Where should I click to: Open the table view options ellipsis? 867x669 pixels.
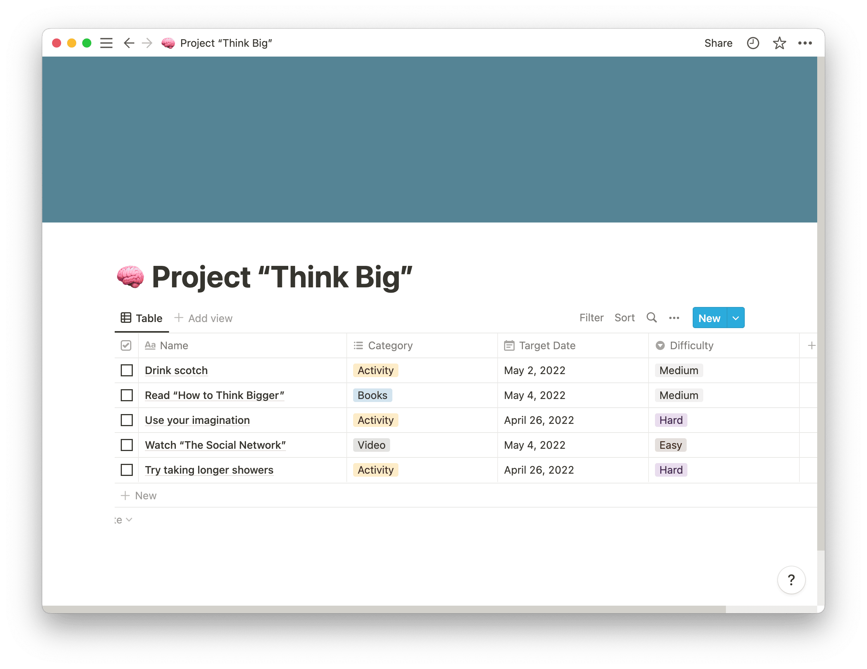(x=674, y=318)
